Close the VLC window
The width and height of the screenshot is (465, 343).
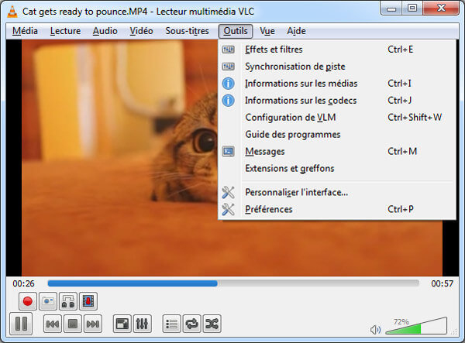point(441,9)
